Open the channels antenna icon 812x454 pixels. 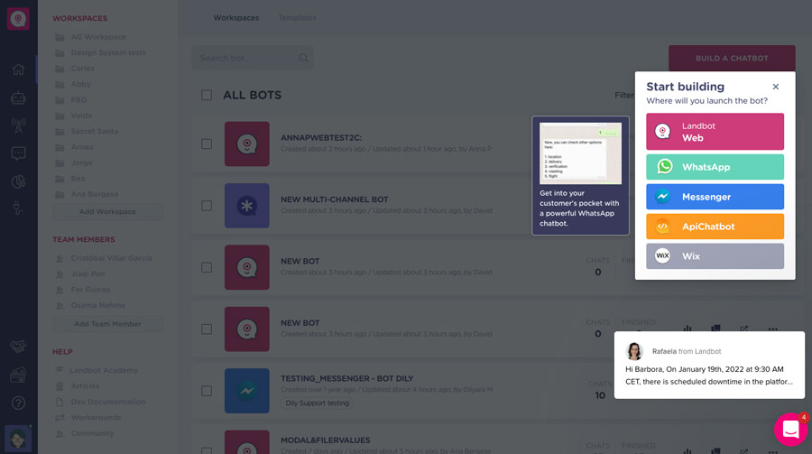coord(18,125)
